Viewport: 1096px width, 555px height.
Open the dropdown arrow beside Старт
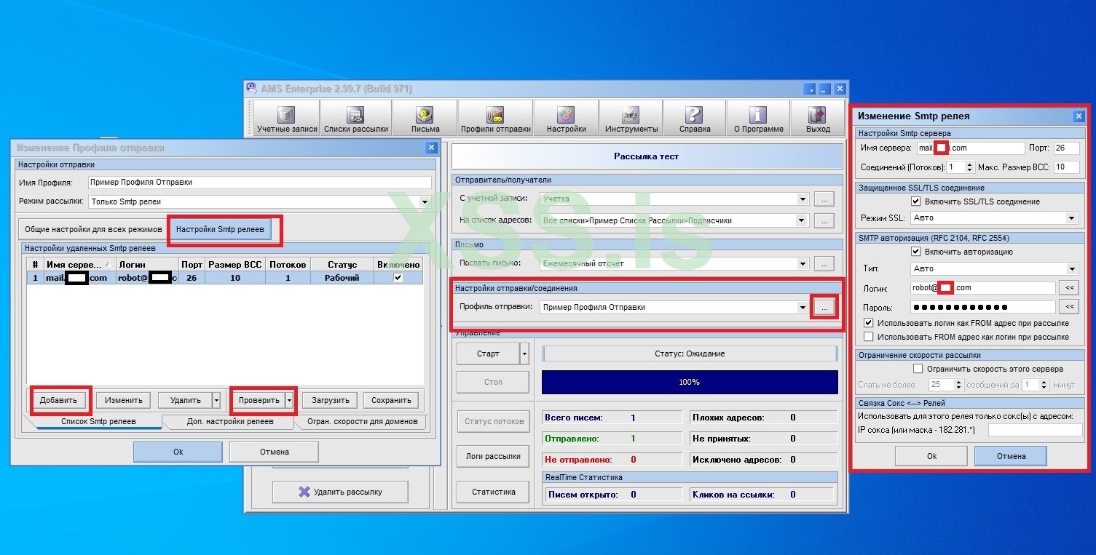524,354
